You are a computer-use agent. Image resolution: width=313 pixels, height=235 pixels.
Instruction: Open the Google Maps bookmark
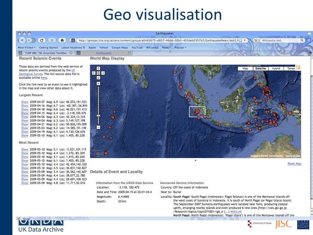tap(120, 48)
